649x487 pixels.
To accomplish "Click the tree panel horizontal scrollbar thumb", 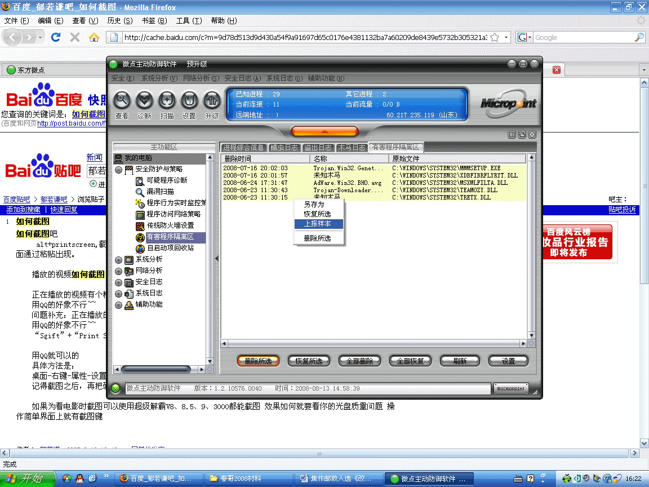I will pos(155,369).
